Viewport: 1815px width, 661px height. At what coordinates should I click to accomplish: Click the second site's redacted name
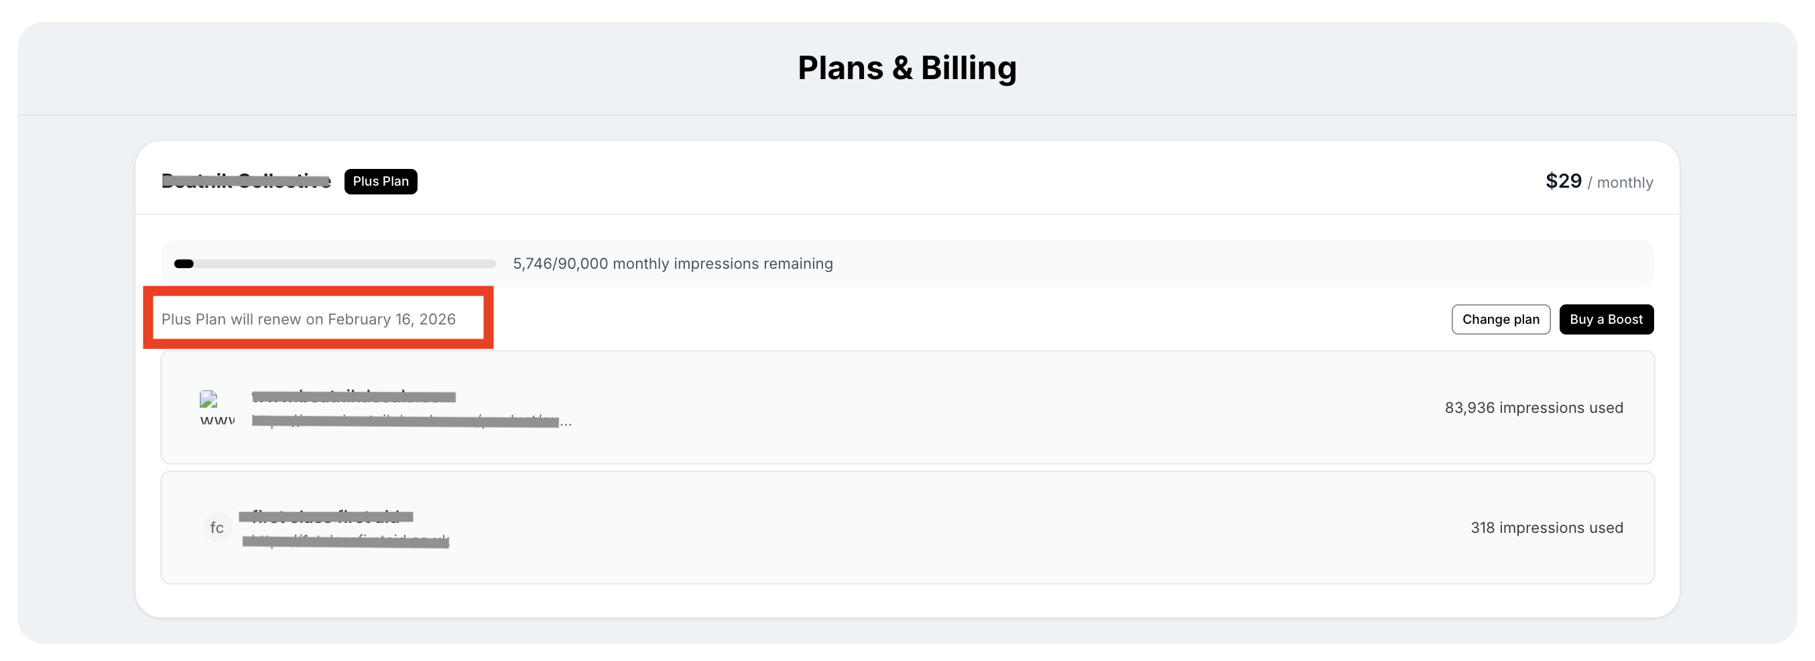click(x=326, y=517)
